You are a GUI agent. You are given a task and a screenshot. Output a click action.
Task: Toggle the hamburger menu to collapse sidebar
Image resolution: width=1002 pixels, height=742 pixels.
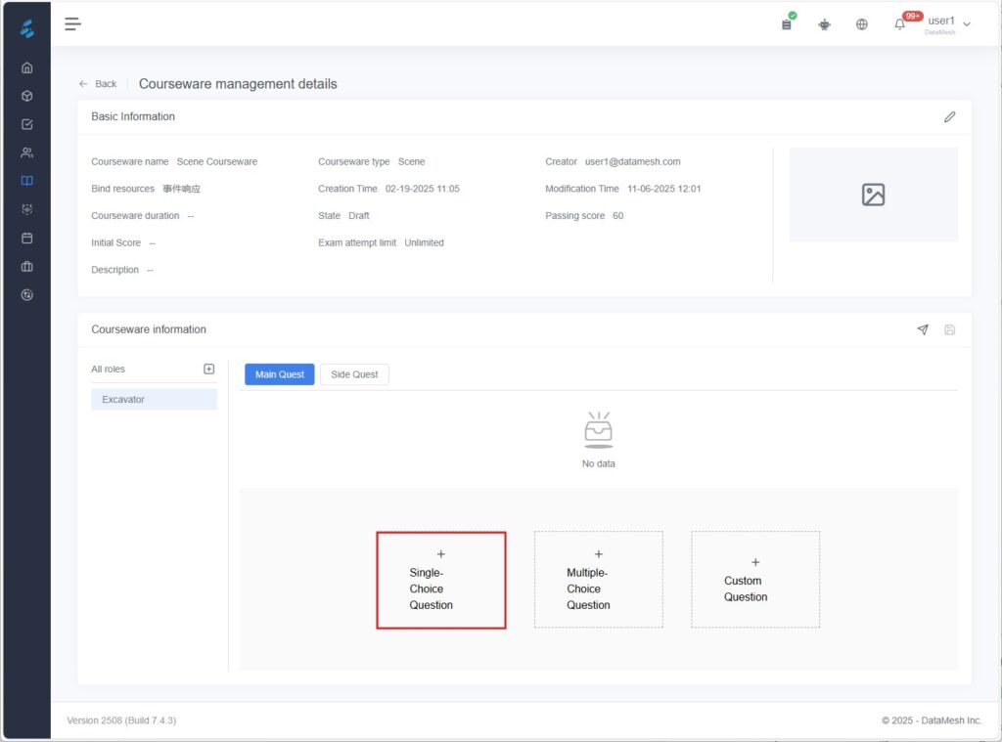(x=72, y=23)
